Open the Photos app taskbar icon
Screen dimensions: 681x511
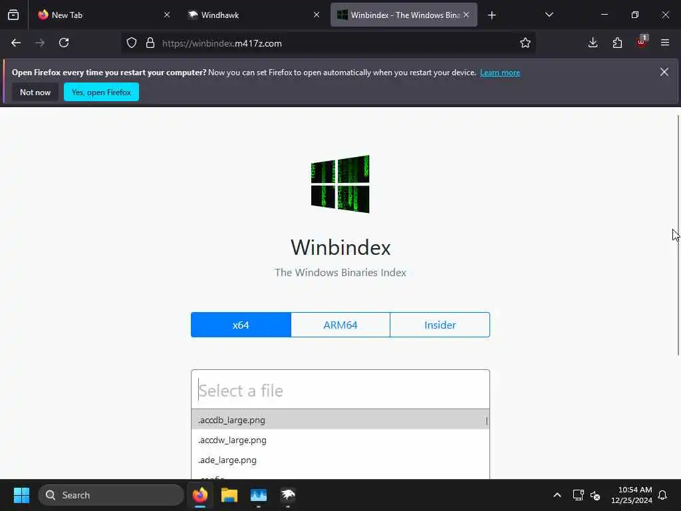pyautogui.click(x=259, y=495)
